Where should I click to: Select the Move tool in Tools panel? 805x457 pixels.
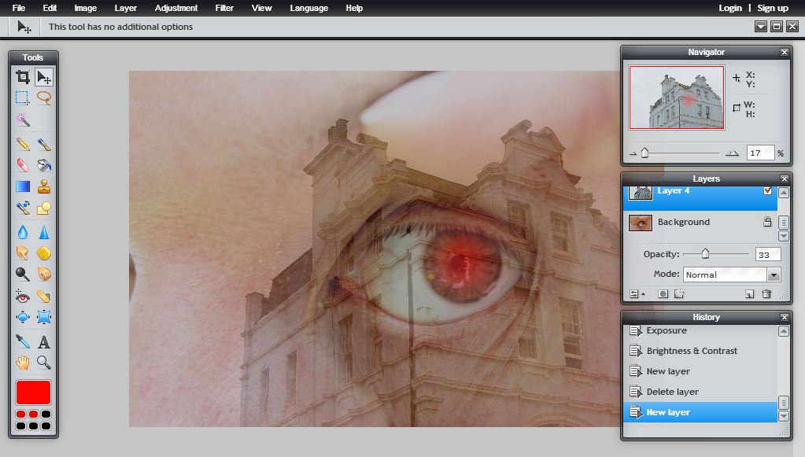[x=44, y=77]
